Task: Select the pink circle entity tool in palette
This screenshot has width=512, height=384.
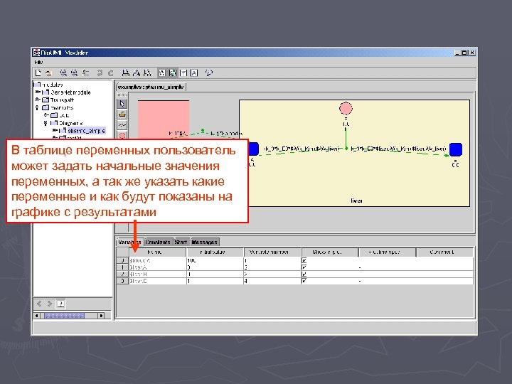Action: point(122,135)
